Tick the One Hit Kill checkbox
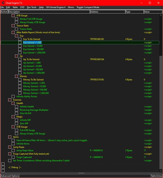The image size is (163, 178). coord(17,113)
